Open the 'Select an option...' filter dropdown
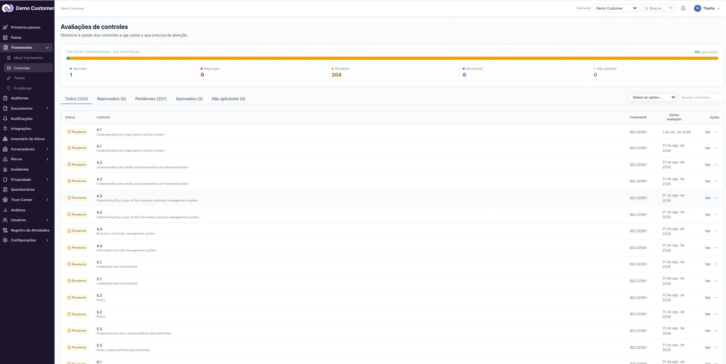Image resolution: width=726 pixels, height=364 pixels. coord(652,97)
